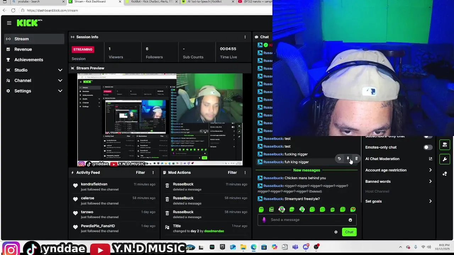Select Achievements in the sidebar

(34, 60)
